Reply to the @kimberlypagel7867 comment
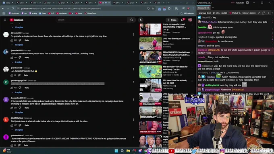The height and width of the screenshot is (154, 274). 27,88
